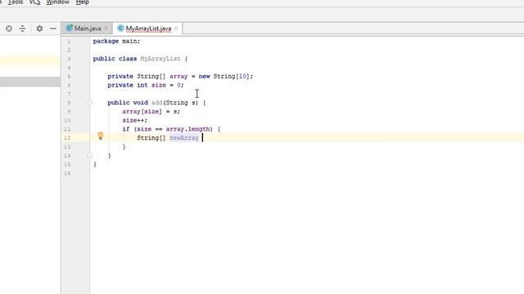
Task: Open the Help menu
Action: point(82,2)
